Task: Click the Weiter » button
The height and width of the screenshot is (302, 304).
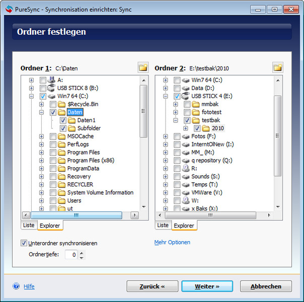Action: pyautogui.click(x=207, y=286)
